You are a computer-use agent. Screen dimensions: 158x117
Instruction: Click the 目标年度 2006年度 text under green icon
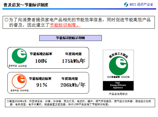click(x=18, y=66)
